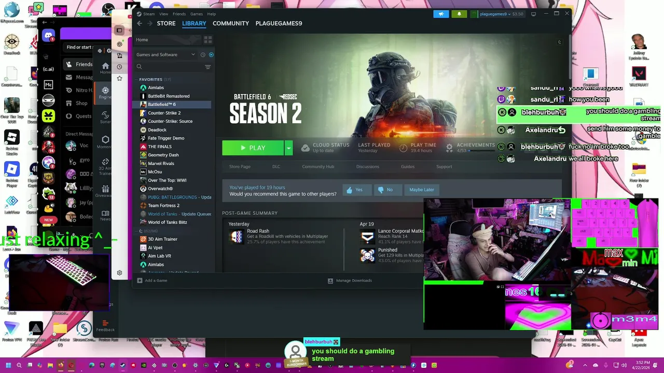This screenshot has width=664, height=373.
Task: Open the Discussions link
Action: pos(367,167)
